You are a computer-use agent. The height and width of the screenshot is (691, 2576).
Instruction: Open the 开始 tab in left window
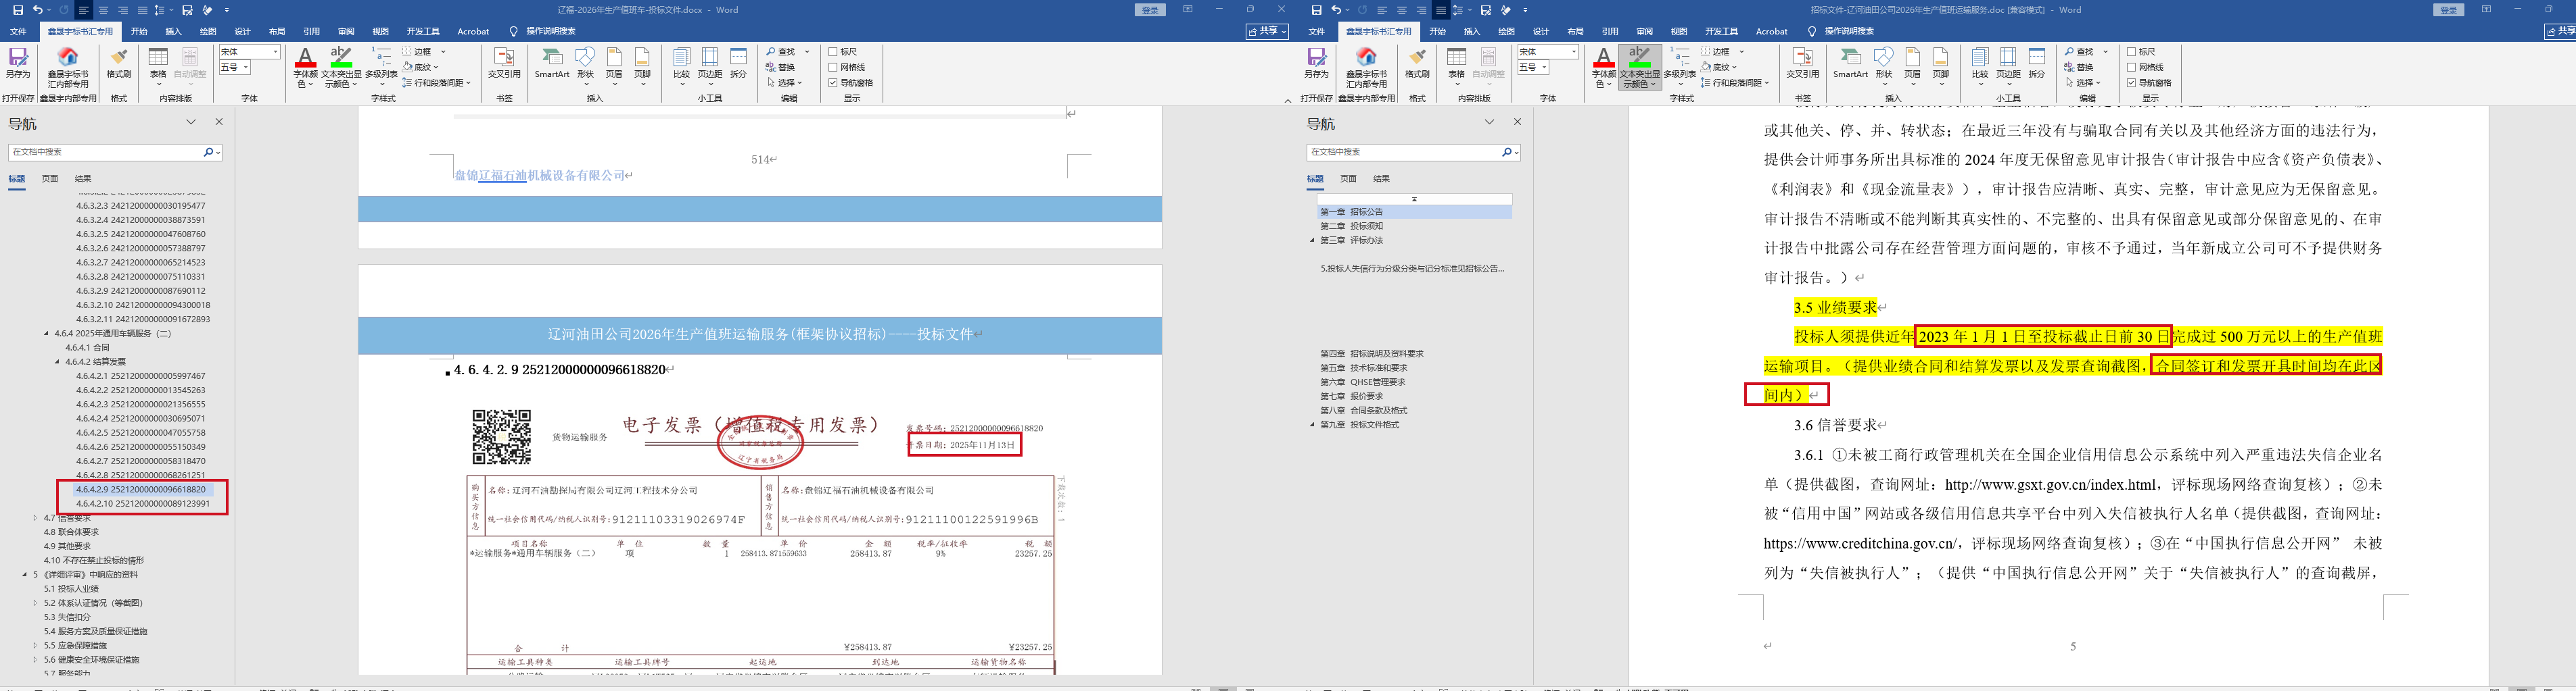coord(139,31)
